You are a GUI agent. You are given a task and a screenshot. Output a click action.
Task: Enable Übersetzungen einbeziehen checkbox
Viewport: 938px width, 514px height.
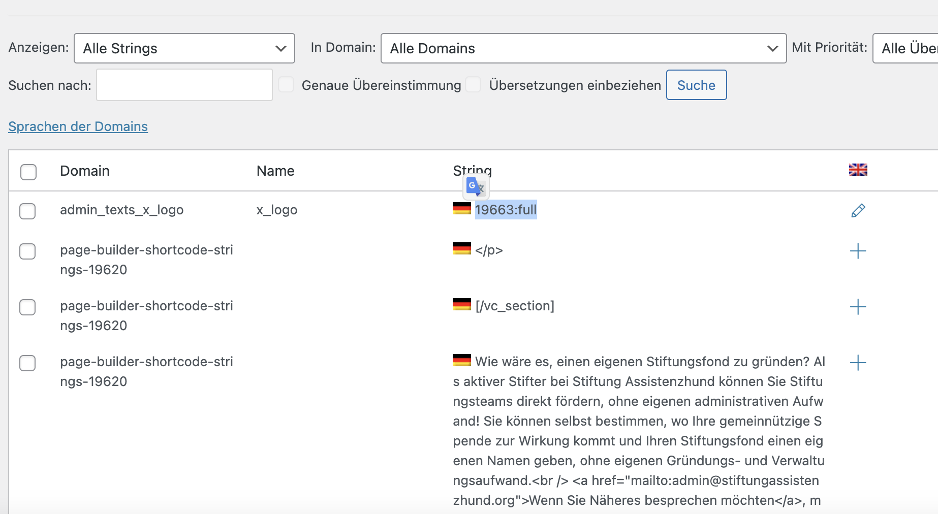pos(473,85)
